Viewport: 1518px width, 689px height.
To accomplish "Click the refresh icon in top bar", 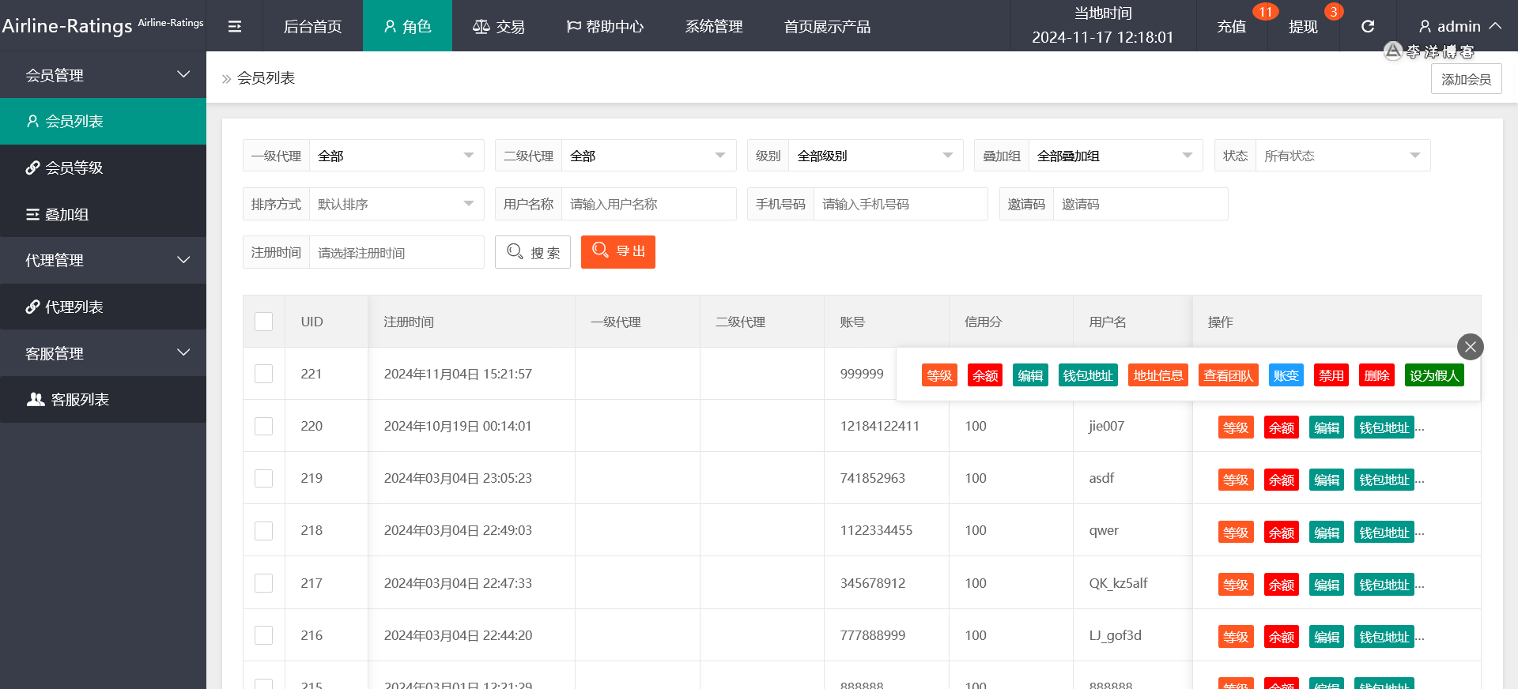I will click(x=1368, y=26).
